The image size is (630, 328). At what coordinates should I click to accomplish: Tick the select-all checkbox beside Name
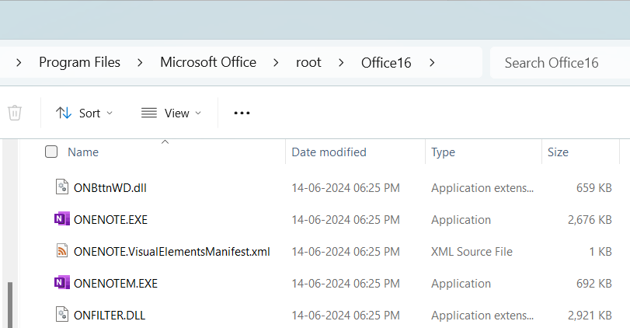pos(51,152)
